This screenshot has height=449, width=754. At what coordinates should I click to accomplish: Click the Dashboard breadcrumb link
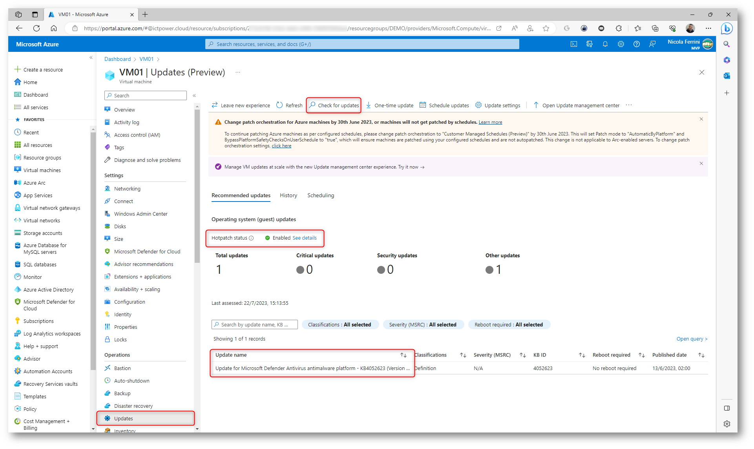pyautogui.click(x=117, y=59)
